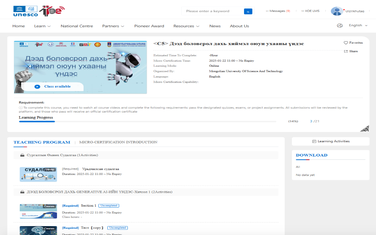The height and width of the screenshot is (235, 376).
Task: Click the Favorites heart icon
Action: (346, 43)
